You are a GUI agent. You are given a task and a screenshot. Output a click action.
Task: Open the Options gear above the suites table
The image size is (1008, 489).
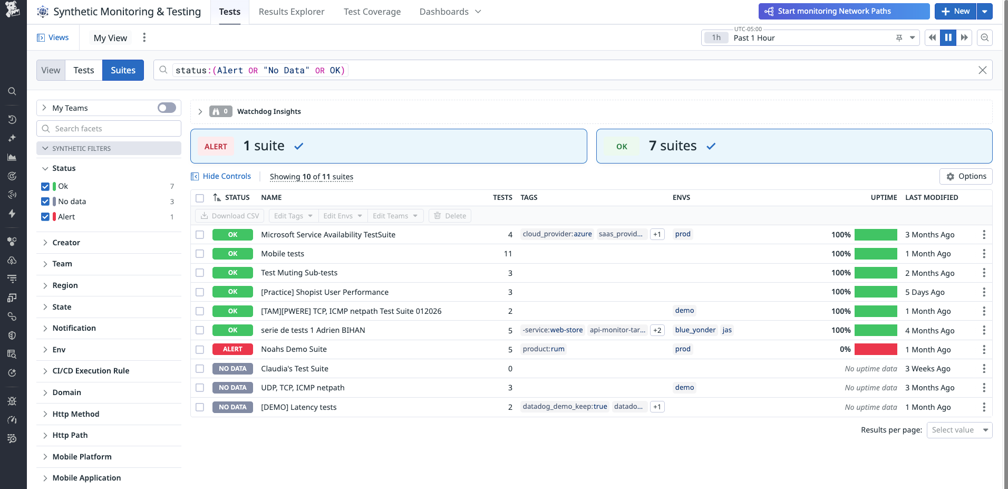coord(965,176)
